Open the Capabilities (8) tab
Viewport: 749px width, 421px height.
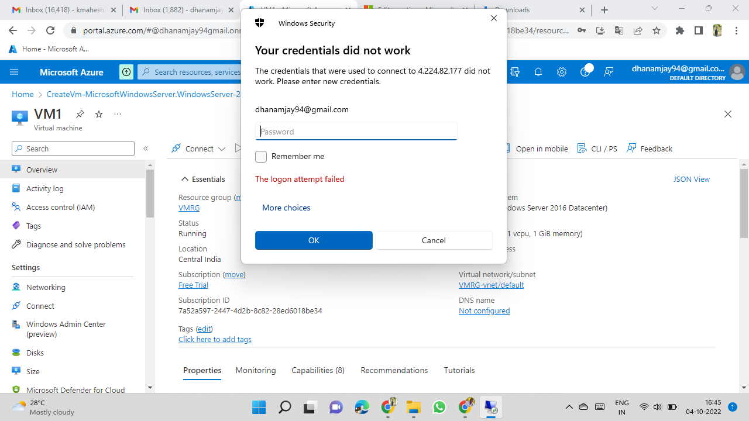[x=318, y=370]
